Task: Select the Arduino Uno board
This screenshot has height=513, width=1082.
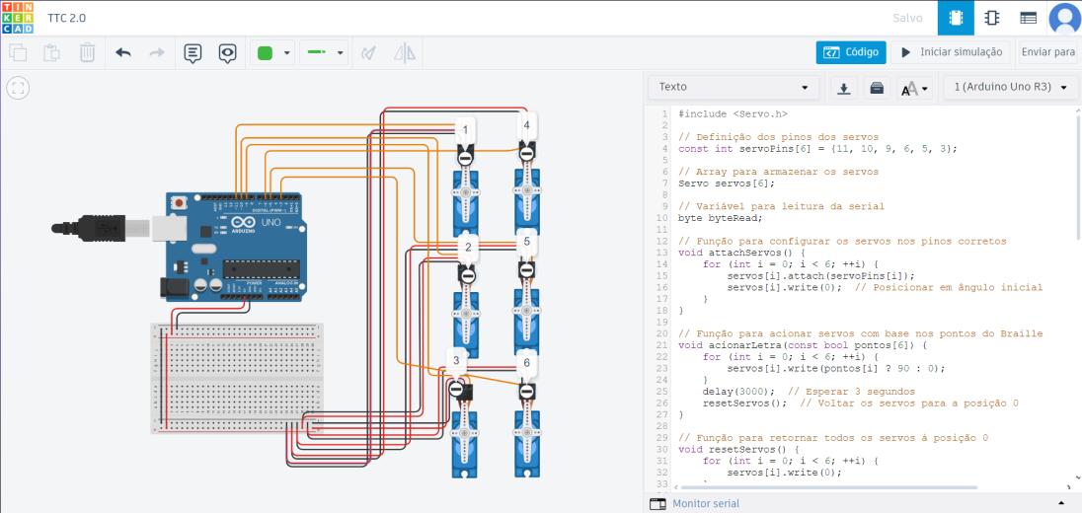Action: click(x=236, y=247)
